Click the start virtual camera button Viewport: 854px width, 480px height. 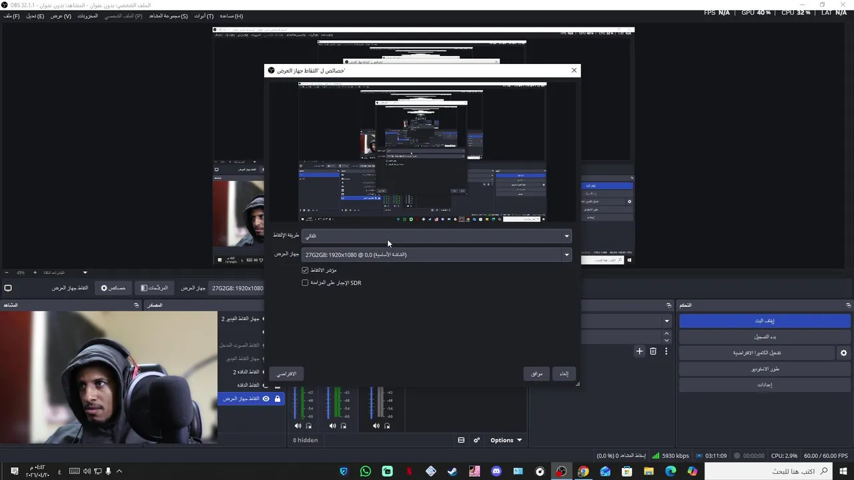click(757, 353)
